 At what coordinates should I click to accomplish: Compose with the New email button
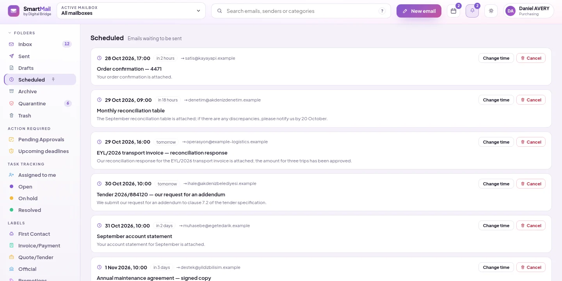click(419, 11)
